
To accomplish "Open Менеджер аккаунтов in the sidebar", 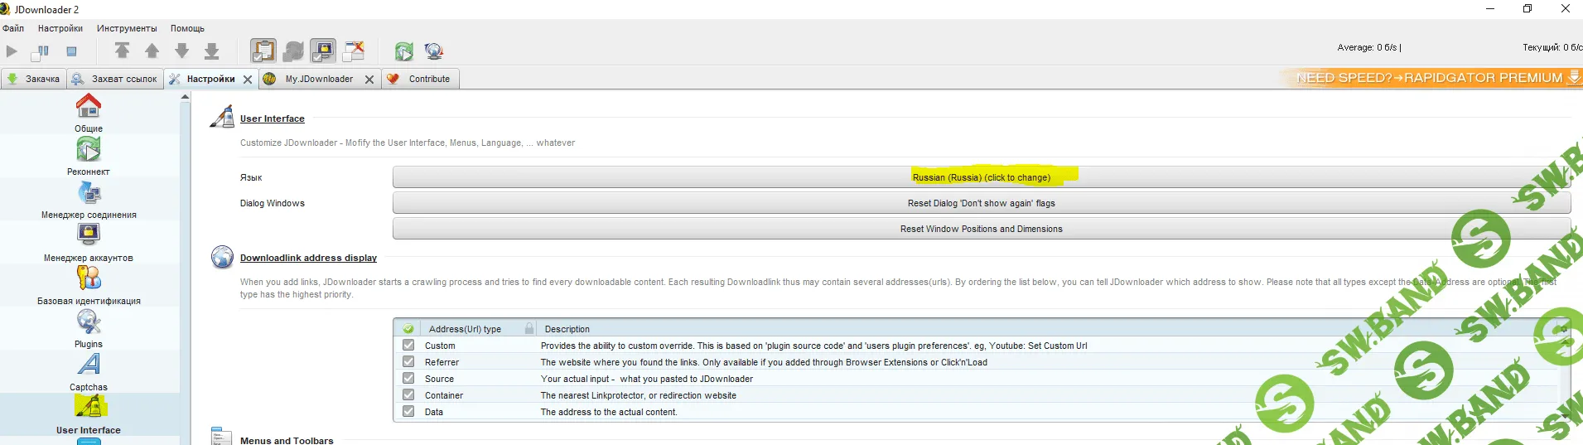I will click(89, 242).
